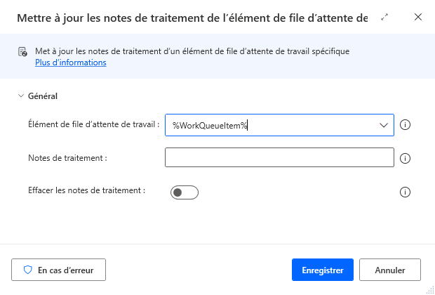
Task: Enable Effacer les notes de traitement switch
Action: click(185, 192)
